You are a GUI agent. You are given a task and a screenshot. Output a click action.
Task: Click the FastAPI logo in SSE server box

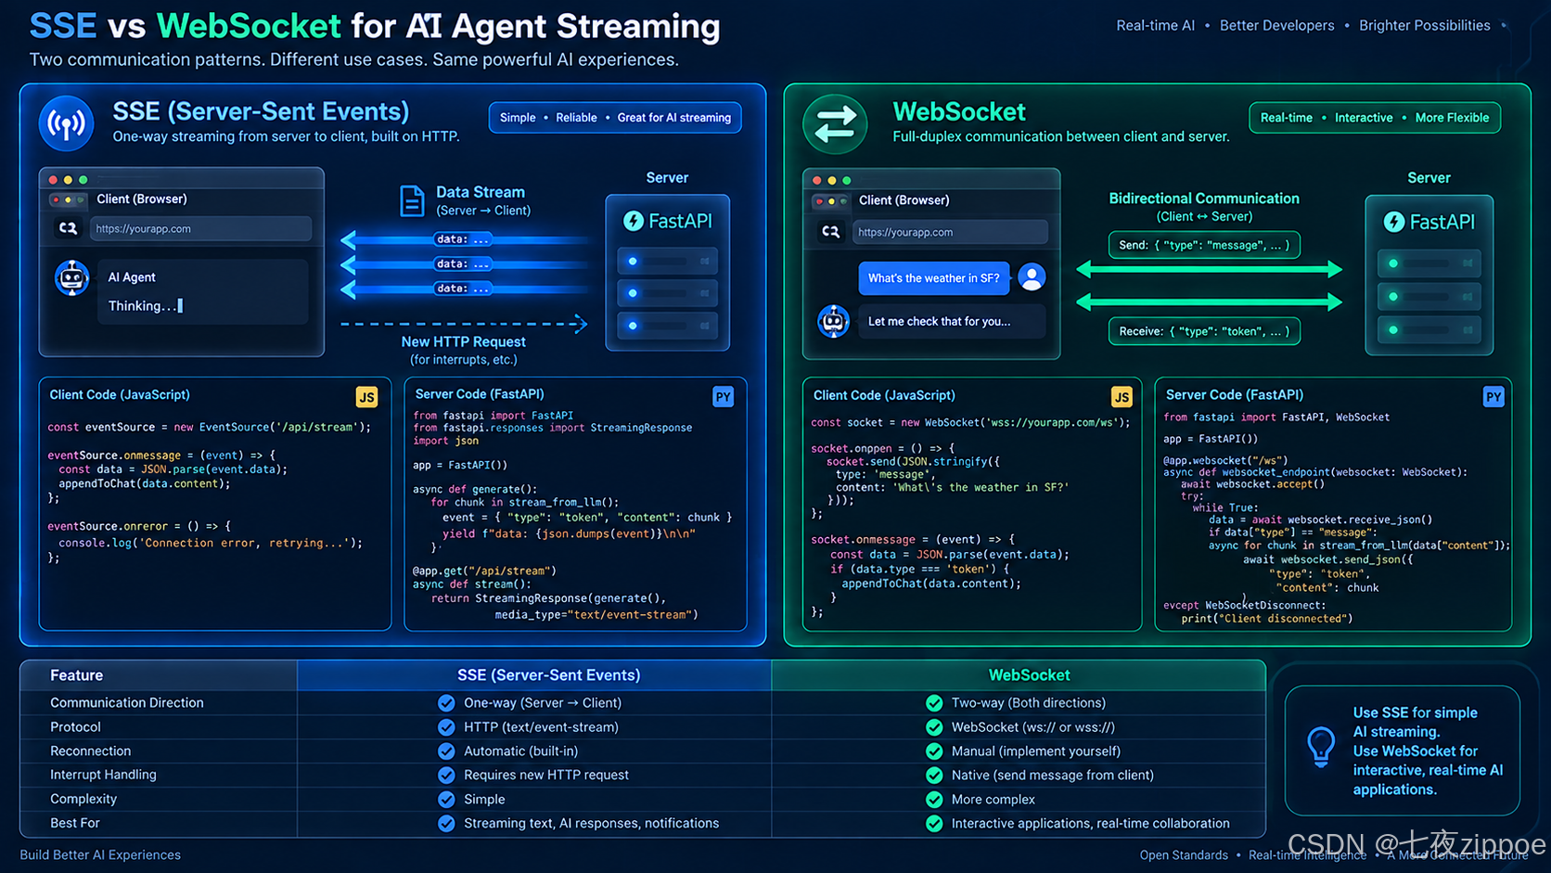668,221
